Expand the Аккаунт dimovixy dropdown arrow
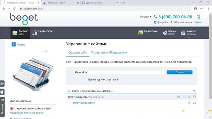The width and height of the screenshot is (212, 119). pos(189,38)
